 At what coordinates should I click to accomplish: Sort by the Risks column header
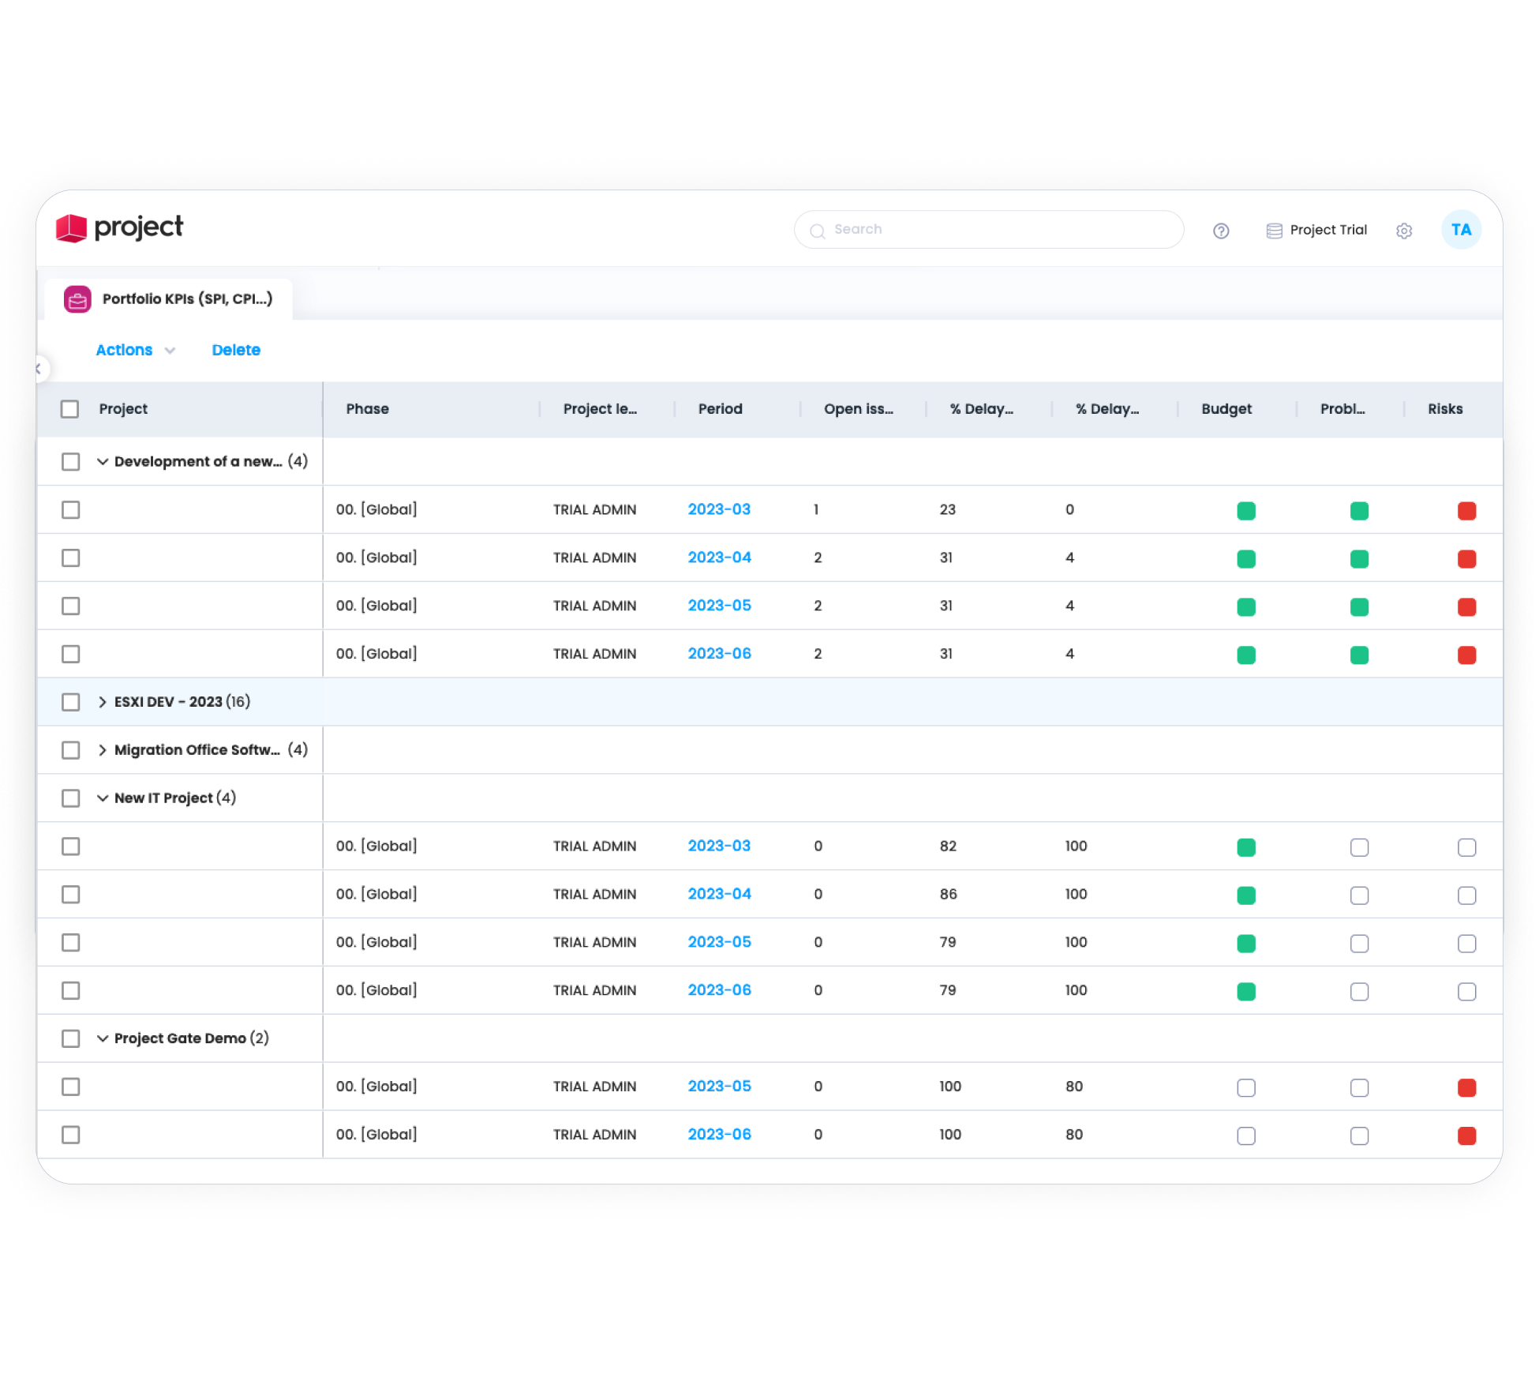tap(1445, 409)
